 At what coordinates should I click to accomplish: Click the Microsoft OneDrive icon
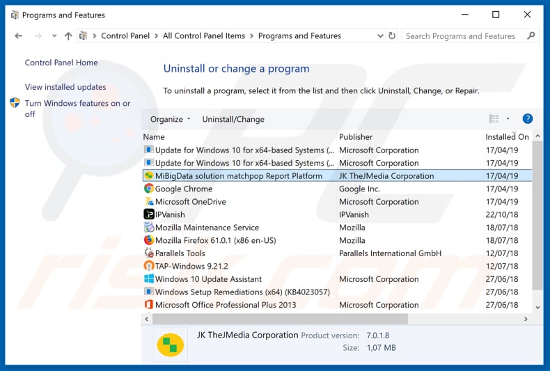pos(149,202)
